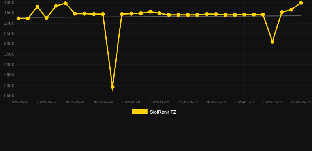This screenshot has width=312, height=151.
Task: Select the data point above 2025-08-01
Action: tap(75, 14)
